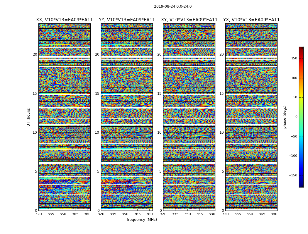
Task: Click the UT (hours) axis label
Action: tap(28, 117)
